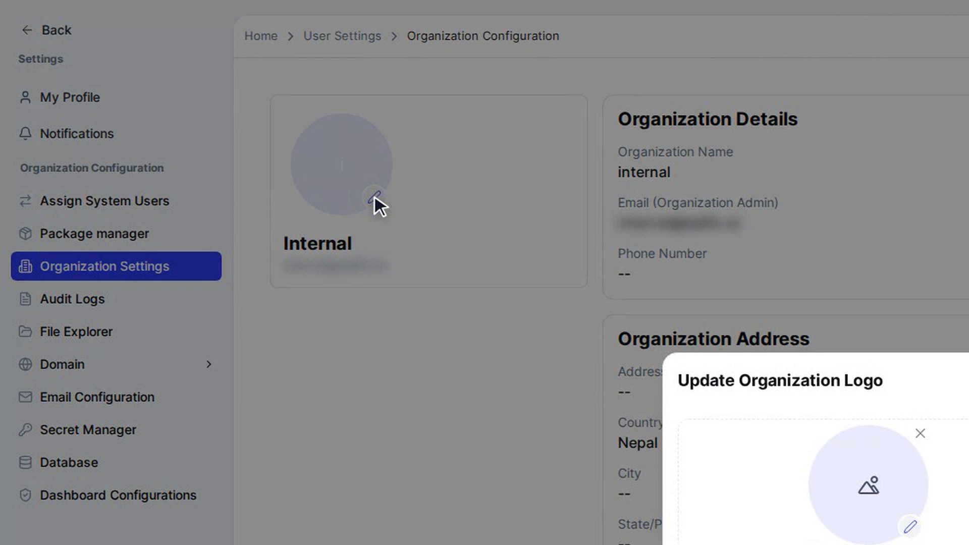
Task: Expand the Domain submenu chevron
Action: (x=208, y=364)
